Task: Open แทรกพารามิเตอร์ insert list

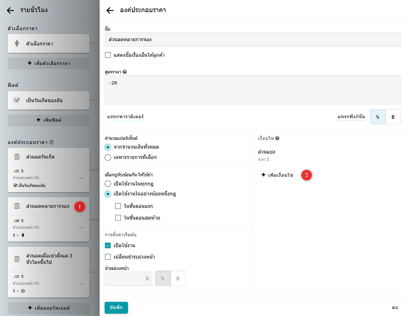Action: click(125, 117)
